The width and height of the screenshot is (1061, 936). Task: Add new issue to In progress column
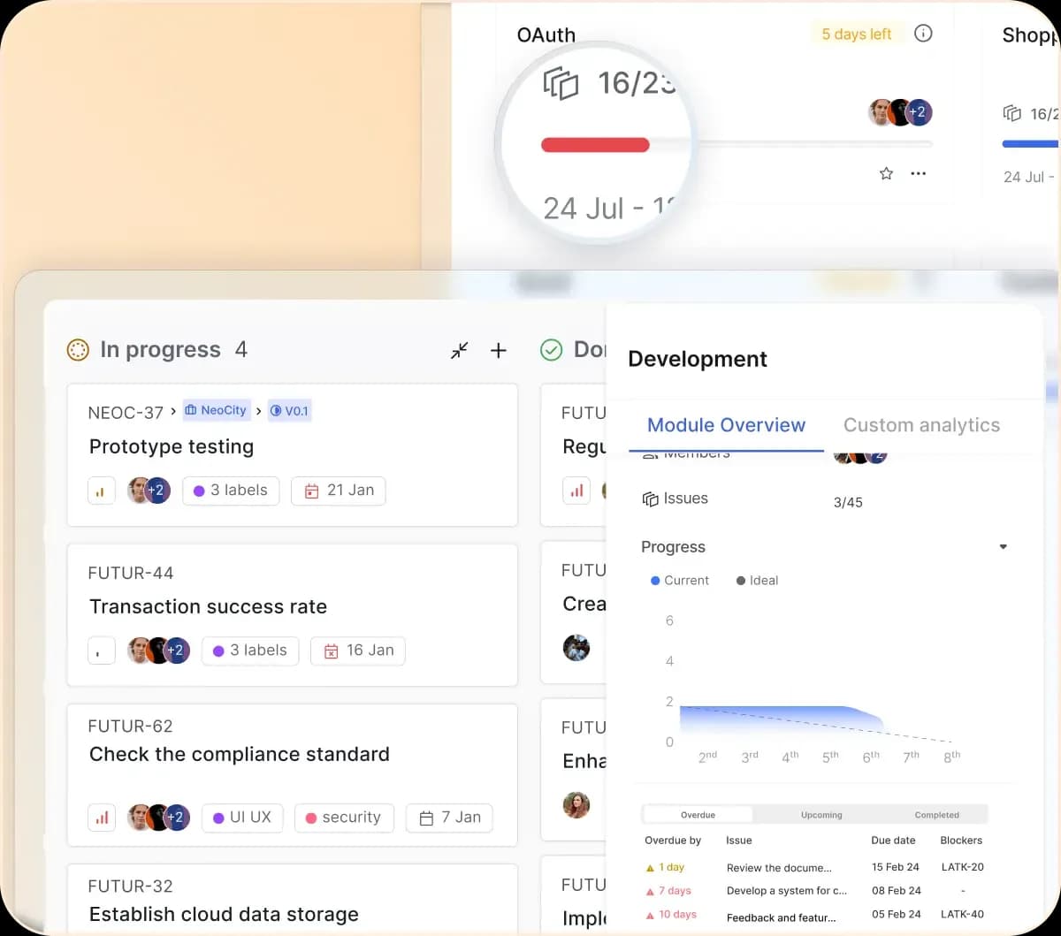[499, 351]
